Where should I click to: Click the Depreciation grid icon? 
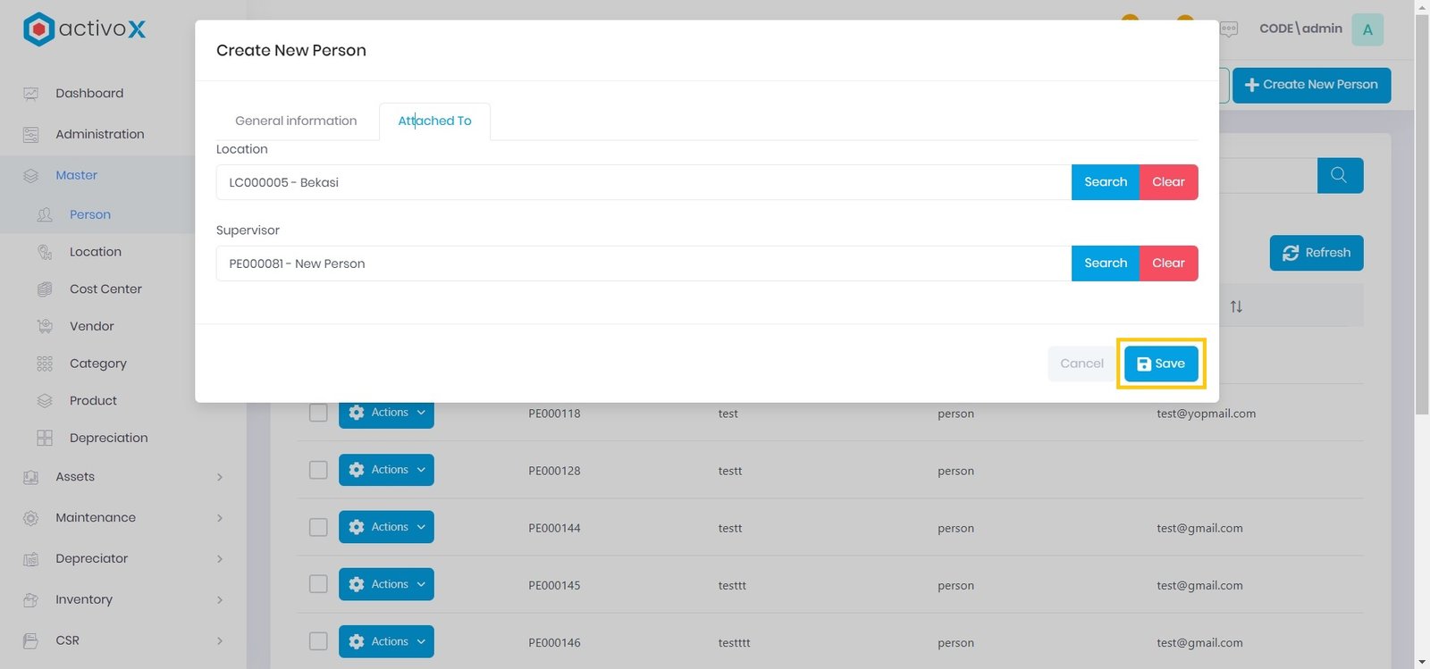click(x=45, y=439)
